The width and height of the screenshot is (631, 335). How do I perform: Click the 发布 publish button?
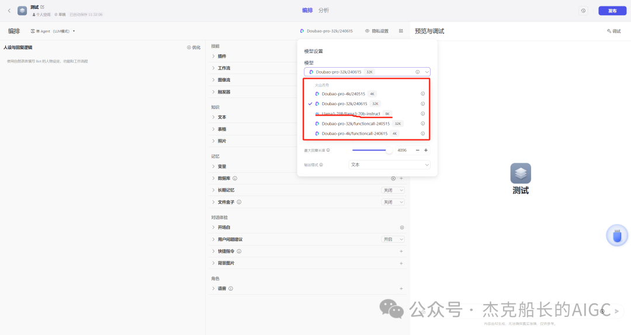tap(612, 11)
